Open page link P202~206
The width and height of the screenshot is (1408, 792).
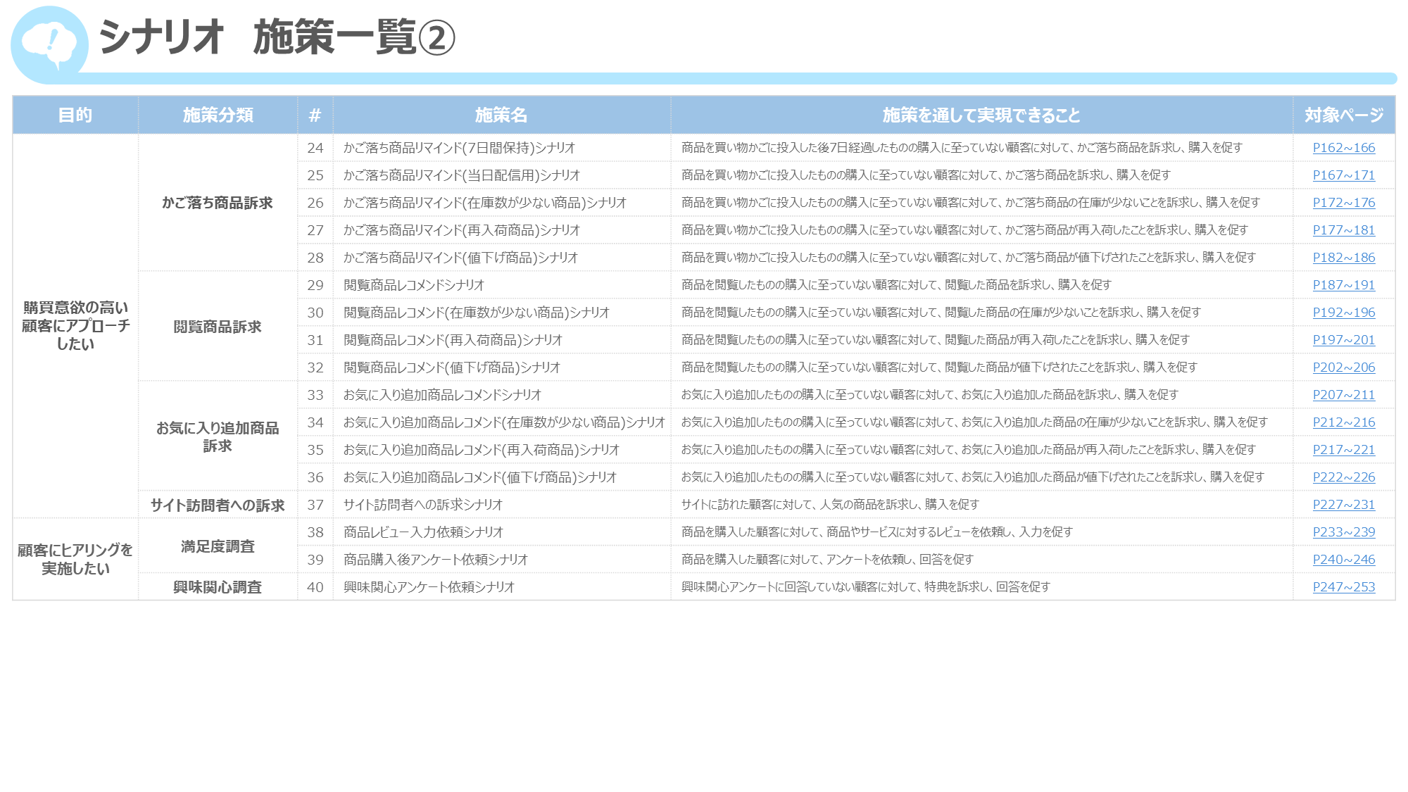coord(1343,367)
